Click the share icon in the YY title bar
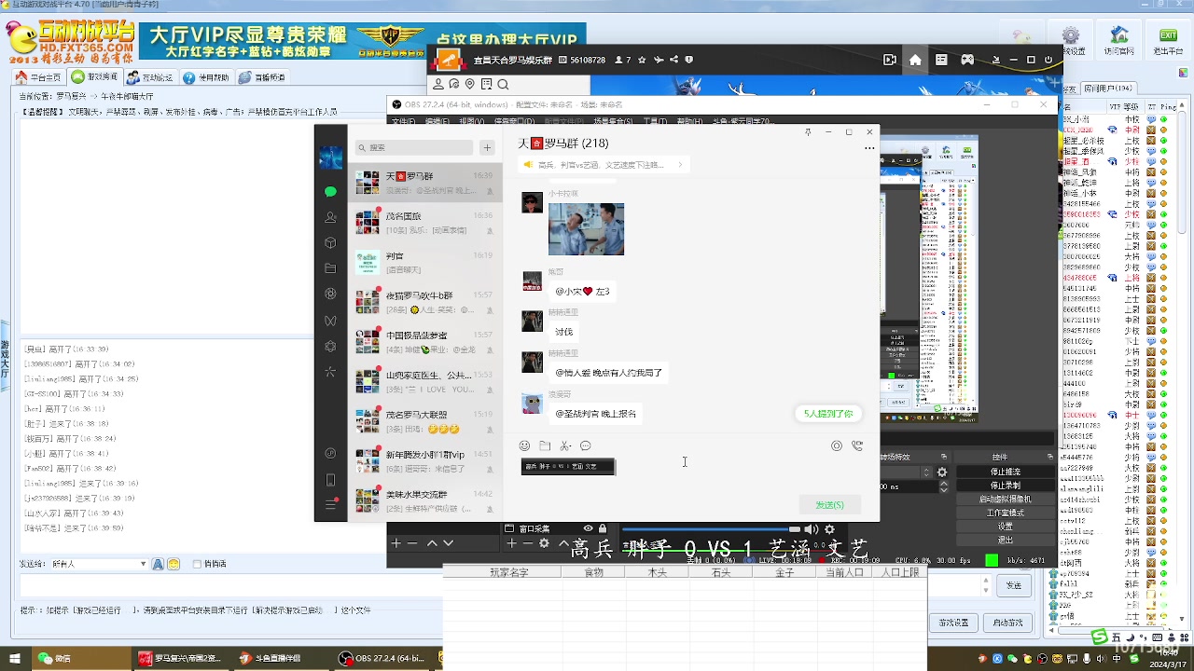The width and height of the screenshot is (1194, 671). [x=673, y=60]
